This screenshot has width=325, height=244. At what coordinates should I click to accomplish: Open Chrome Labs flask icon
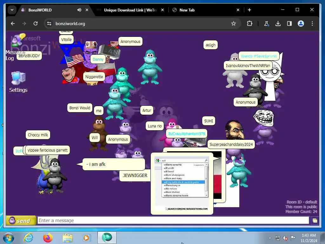tap(267, 24)
